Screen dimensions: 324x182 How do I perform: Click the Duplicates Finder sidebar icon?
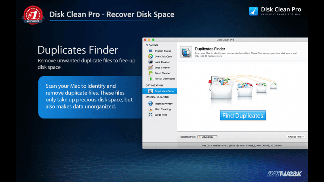click(x=150, y=91)
